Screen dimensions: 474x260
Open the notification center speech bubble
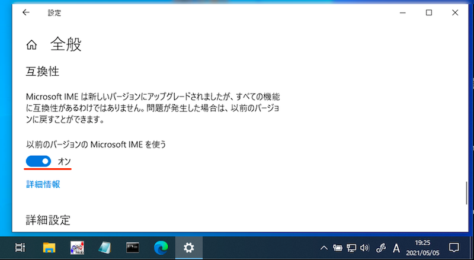(x=454, y=247)
